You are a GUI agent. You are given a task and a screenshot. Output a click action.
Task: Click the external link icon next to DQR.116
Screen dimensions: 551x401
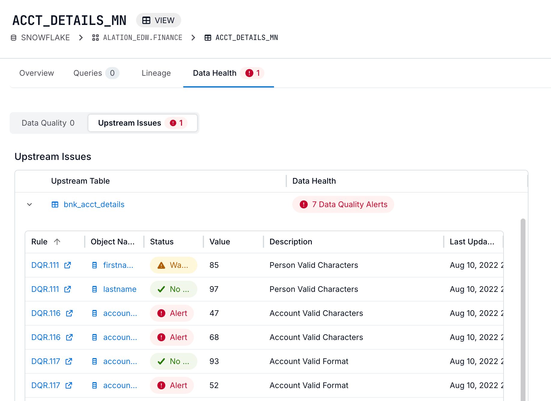[69, 313]
